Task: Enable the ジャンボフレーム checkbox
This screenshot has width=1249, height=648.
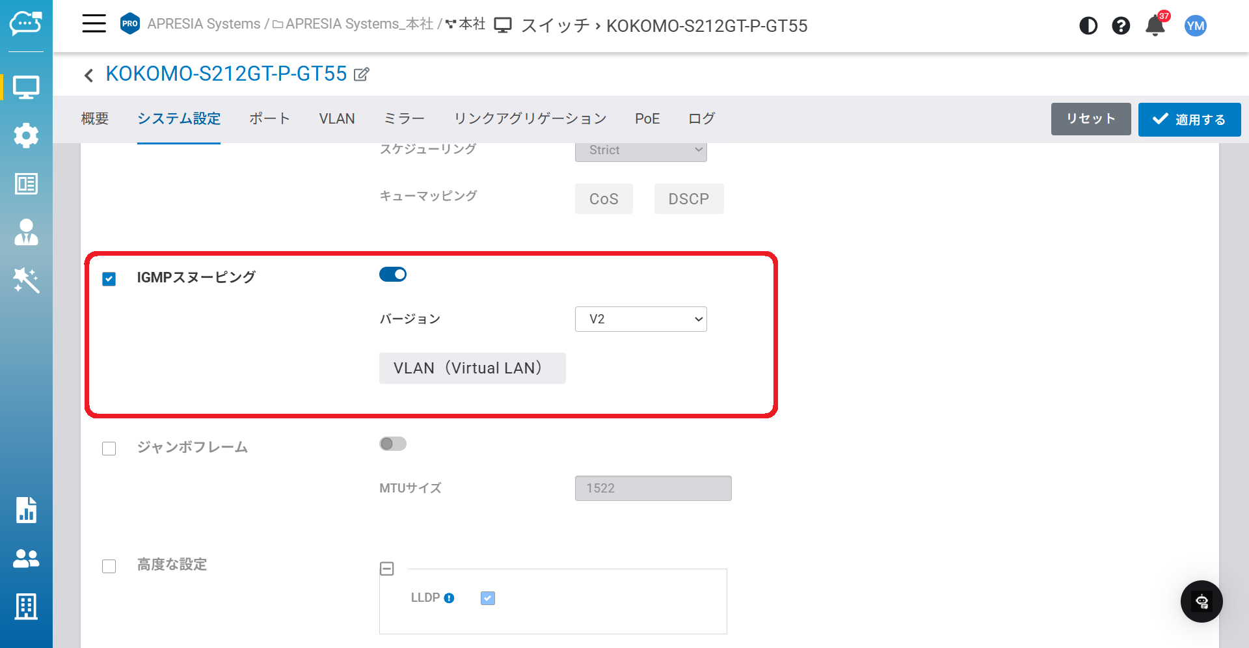Action: coord(109,449)
